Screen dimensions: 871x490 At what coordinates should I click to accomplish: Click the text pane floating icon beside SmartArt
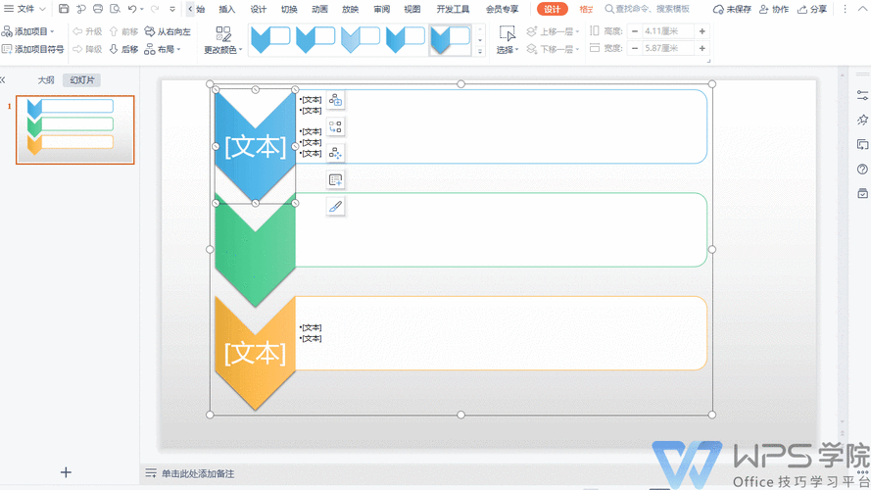tap(335, 180)
